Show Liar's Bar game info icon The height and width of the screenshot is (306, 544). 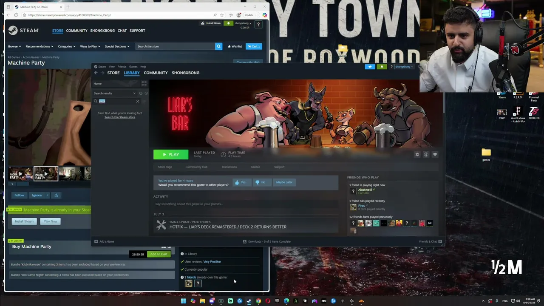click(x=426, y=154)
